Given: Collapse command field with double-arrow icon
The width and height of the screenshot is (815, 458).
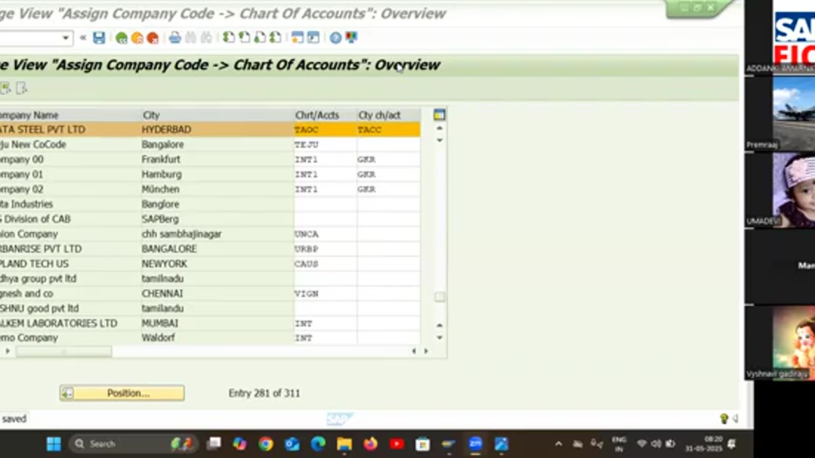Looking at the screenshot, I should (83, 38).
